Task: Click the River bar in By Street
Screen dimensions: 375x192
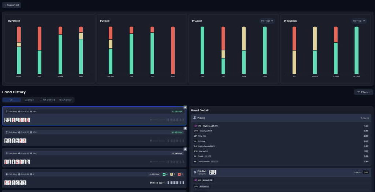Action: pyautogui.click(x=173, y=50)
